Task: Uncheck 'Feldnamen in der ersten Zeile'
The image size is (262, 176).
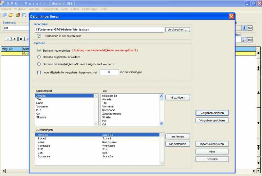Action: click(39, 36)
